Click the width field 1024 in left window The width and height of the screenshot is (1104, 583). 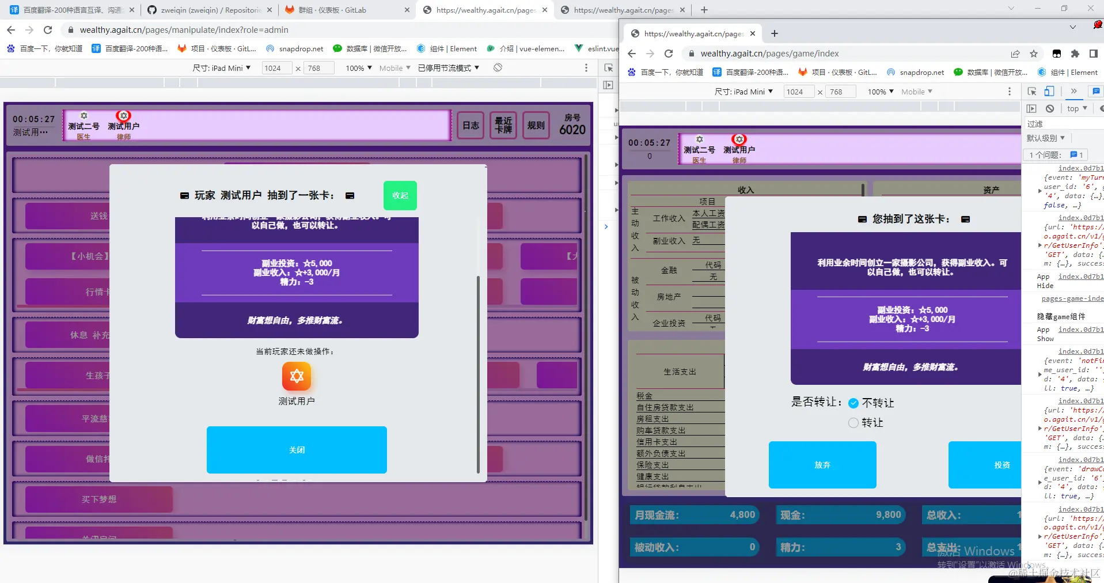277,68
